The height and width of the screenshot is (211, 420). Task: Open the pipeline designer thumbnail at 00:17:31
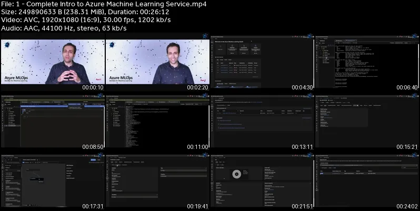point(53,181)
